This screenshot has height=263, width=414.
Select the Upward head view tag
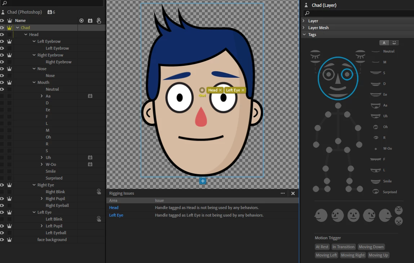pos(399,210)
